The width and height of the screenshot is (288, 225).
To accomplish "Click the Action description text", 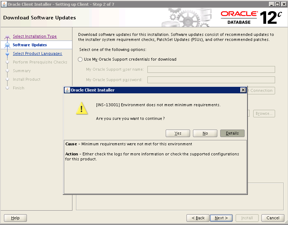I will (x=152, y=156).
